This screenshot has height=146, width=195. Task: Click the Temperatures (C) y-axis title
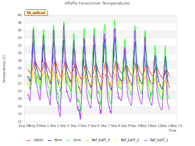coord(4,69)
